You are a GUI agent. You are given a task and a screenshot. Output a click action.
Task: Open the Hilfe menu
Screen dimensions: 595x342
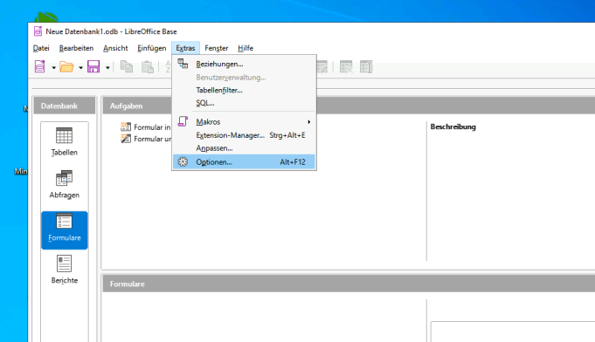click(246, 48)
